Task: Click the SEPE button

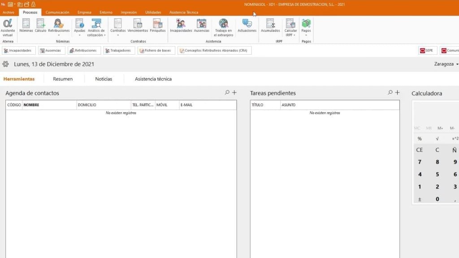Action: pyautogui.click(x=427, y=50)
